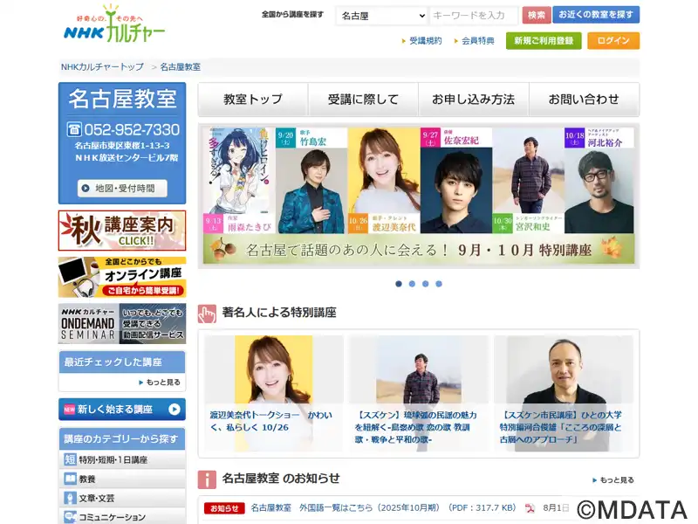The image size is (698, 524).
Task: Click the 検索 search button
Action: pos(537,15)
